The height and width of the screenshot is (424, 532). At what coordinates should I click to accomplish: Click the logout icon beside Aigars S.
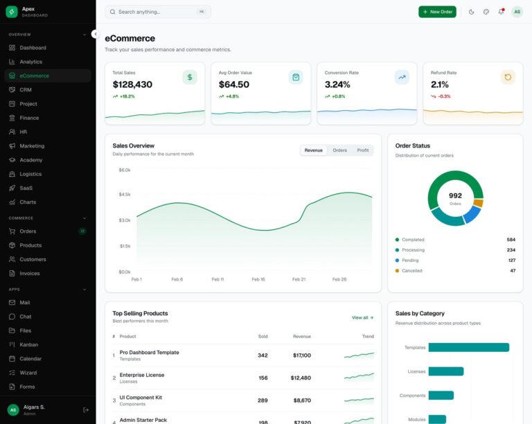coord(86,409)
